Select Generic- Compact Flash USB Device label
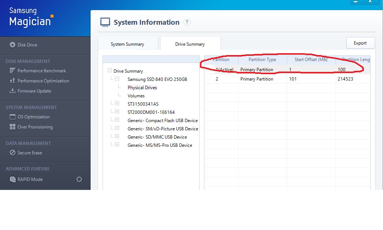This screenshot has height=230, width=383. [x=162, y=121]
